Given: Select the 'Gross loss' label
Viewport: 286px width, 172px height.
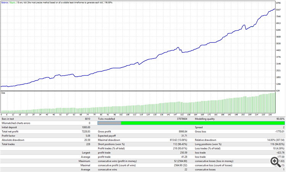Looking at the screenshot, I should (200, 131).
